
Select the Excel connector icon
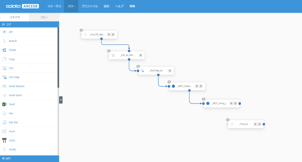pyautogui.click(x=4, y=104)
